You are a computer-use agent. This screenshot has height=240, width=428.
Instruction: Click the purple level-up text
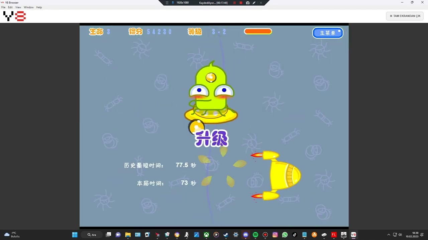coord(212,138)
